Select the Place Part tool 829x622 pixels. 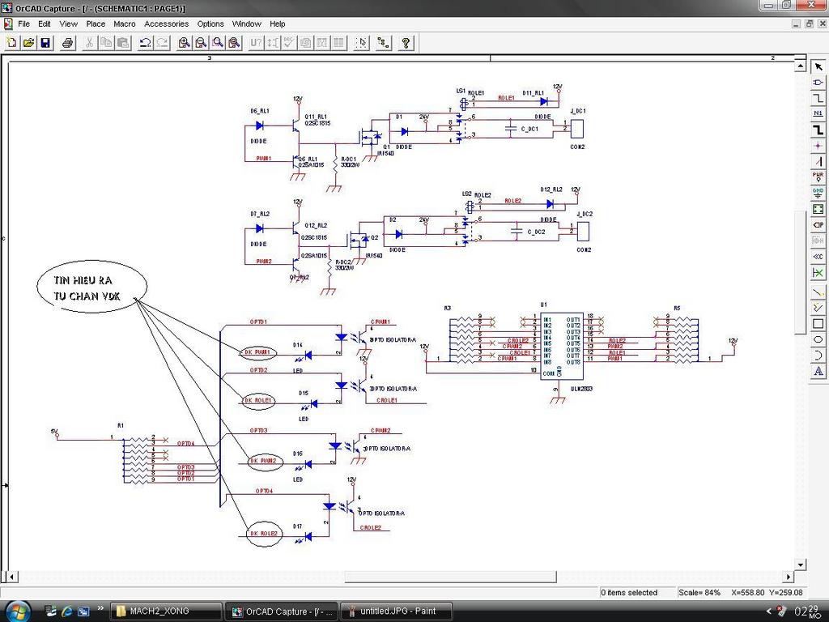818,83
